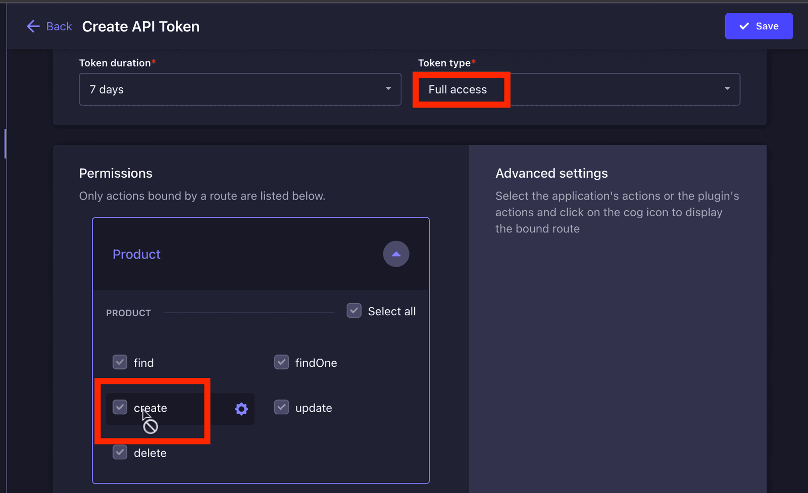Click the back arrow icon
The height and width of the screenshot is (493, 808).
tap(33, 26)
